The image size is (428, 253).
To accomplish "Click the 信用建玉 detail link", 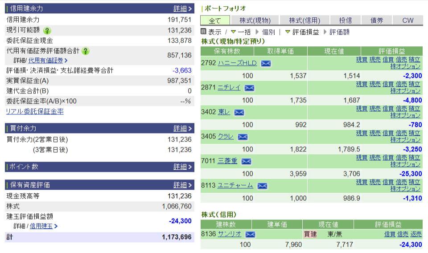I will click(x=41, y=226).
